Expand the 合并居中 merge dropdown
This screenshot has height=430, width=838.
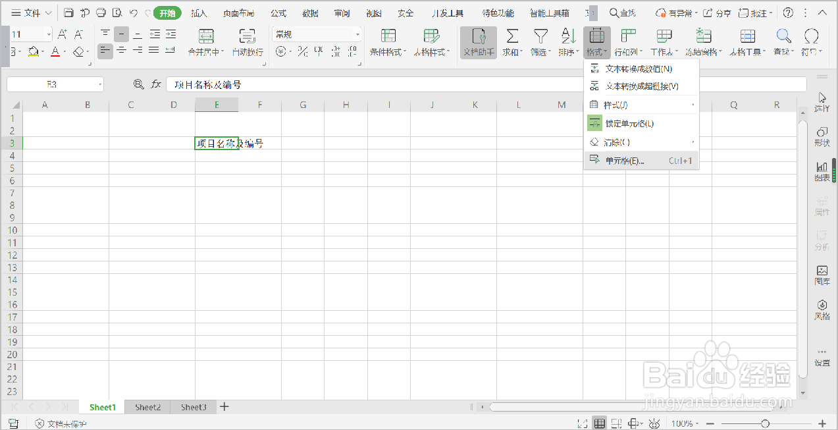(x=223, y=52)
